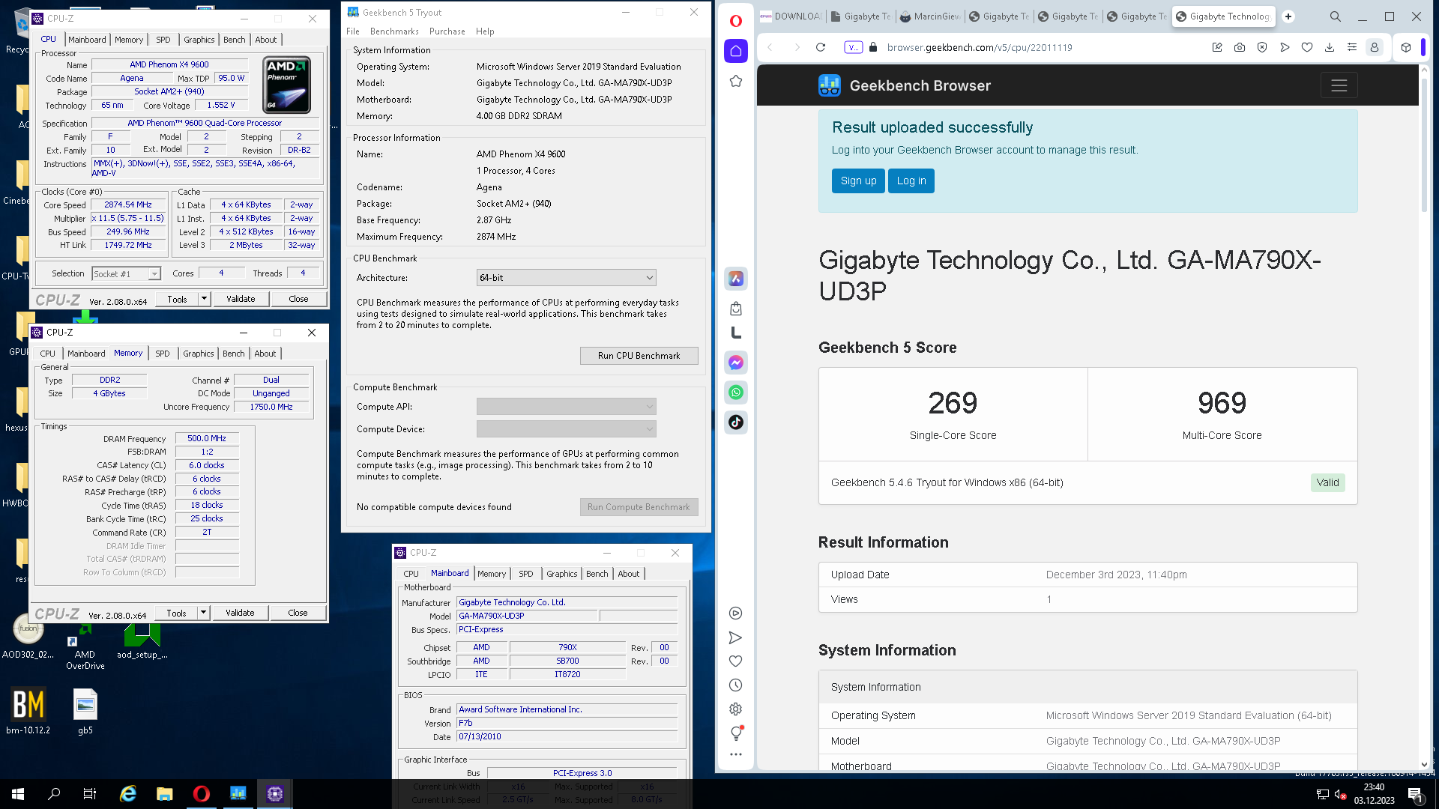Open the taskbar clock showing 23:40

[x=1374, y=794]
